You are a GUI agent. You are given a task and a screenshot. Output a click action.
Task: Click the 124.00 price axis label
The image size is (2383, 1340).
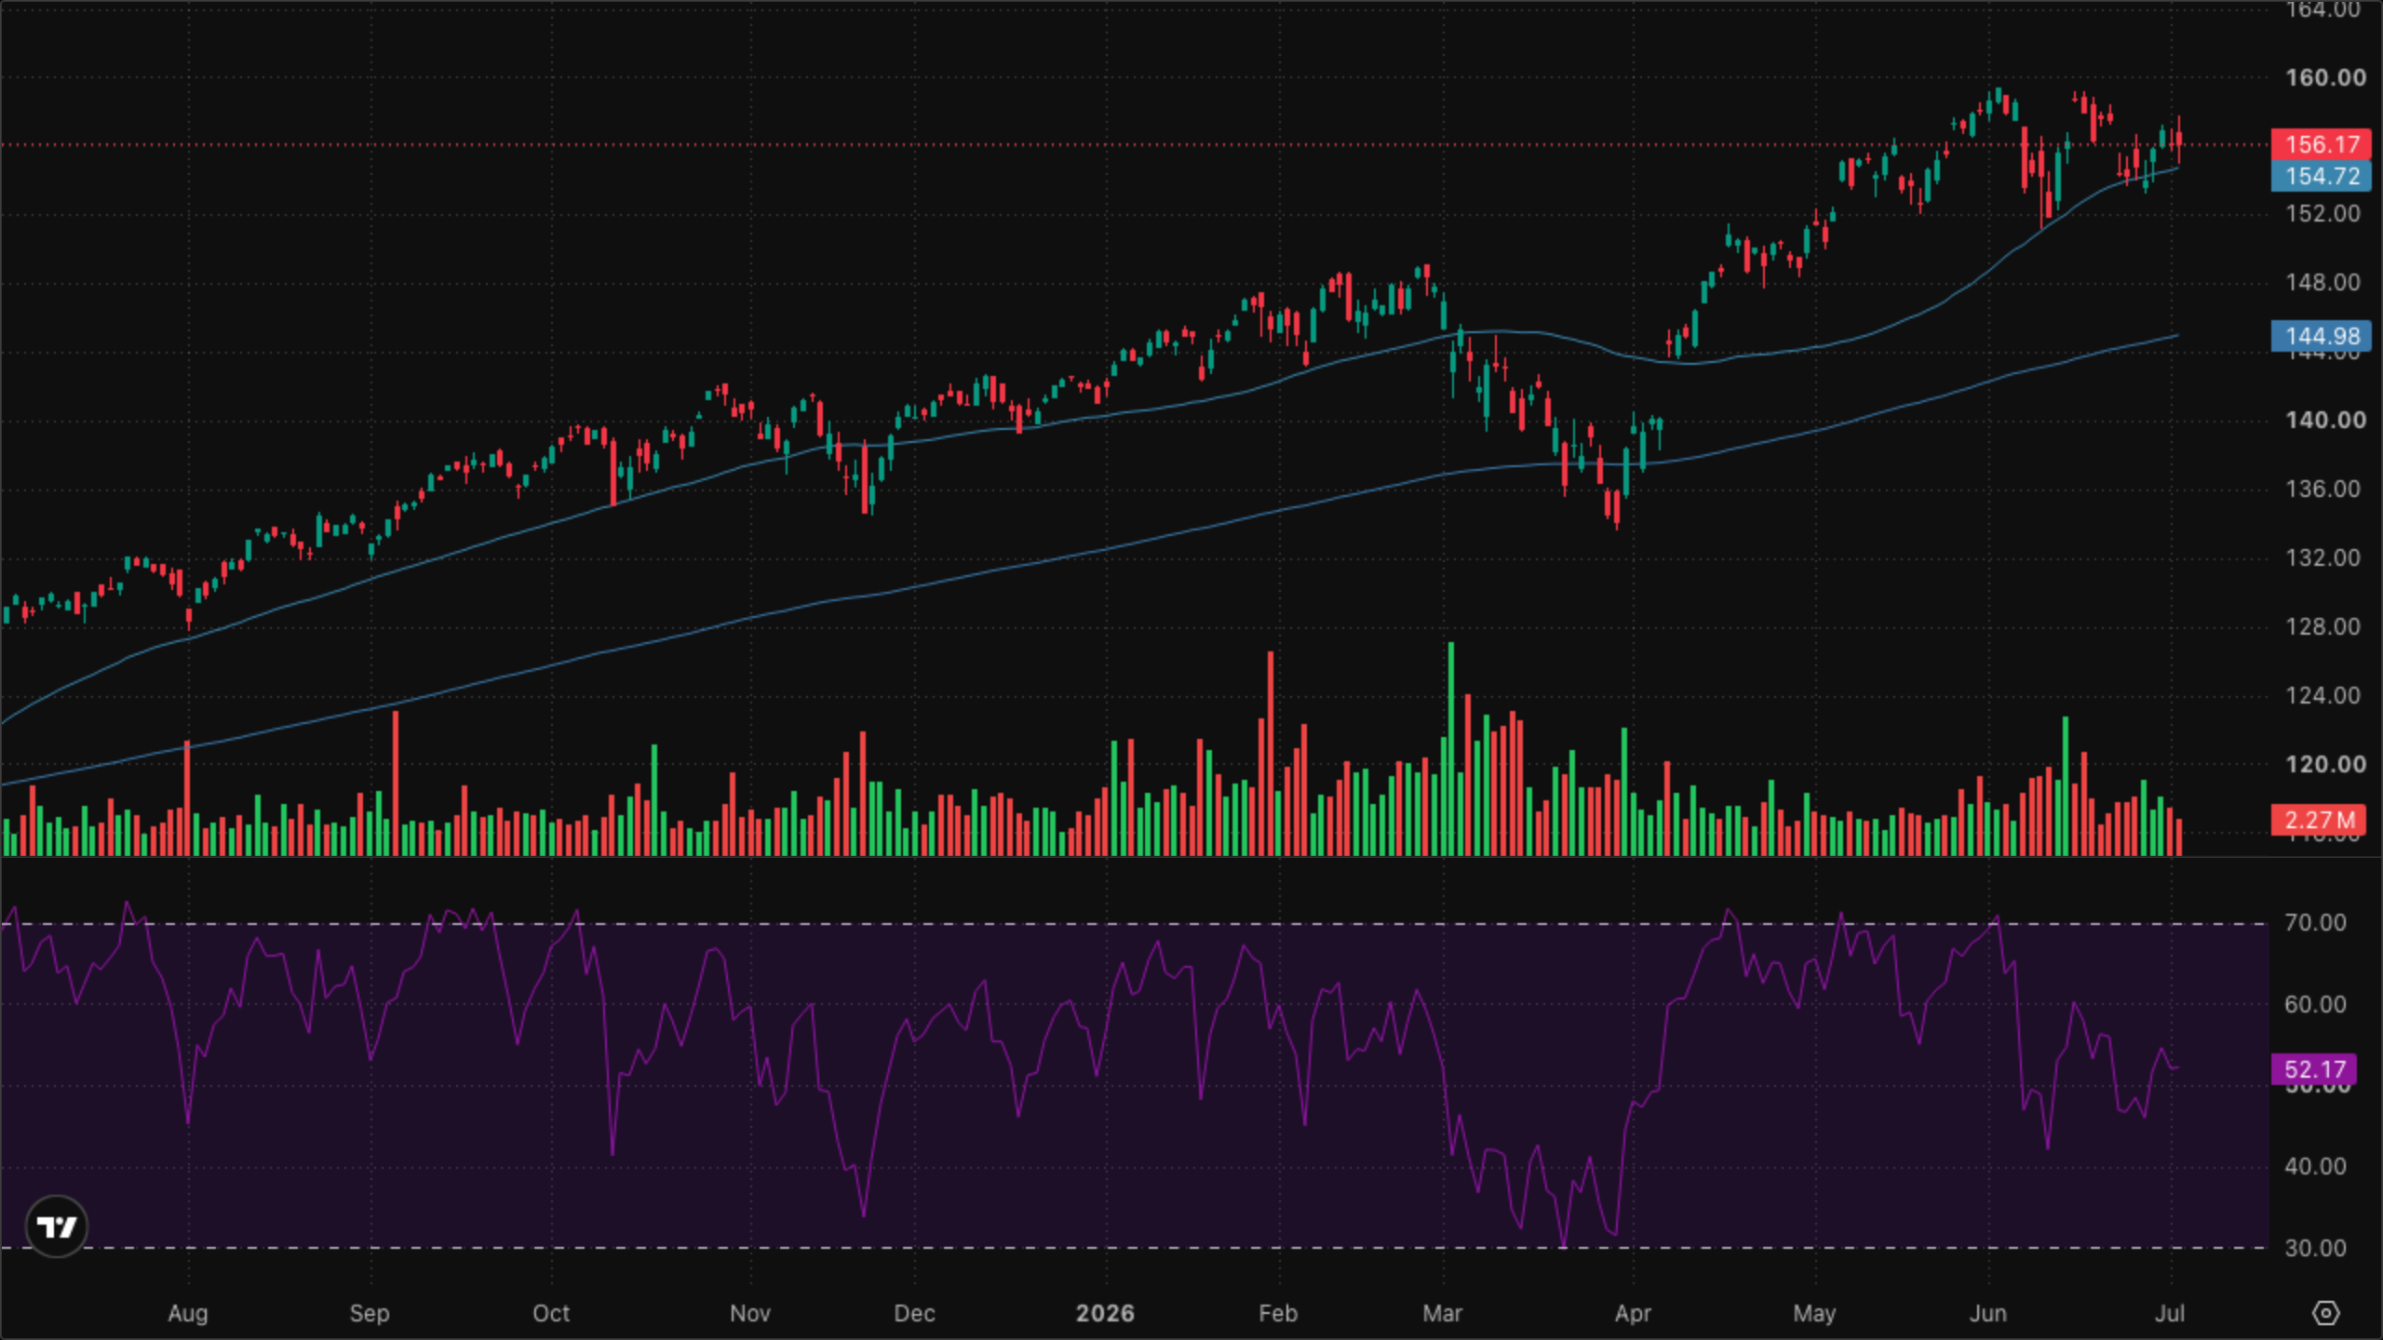click(2323, 696)
